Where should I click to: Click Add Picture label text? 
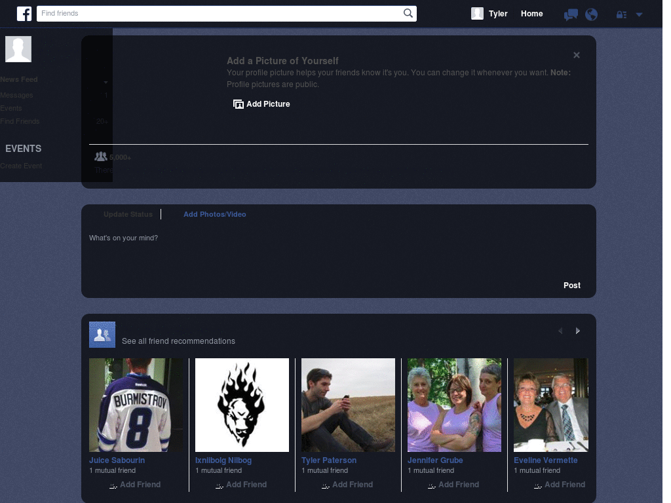268,104
